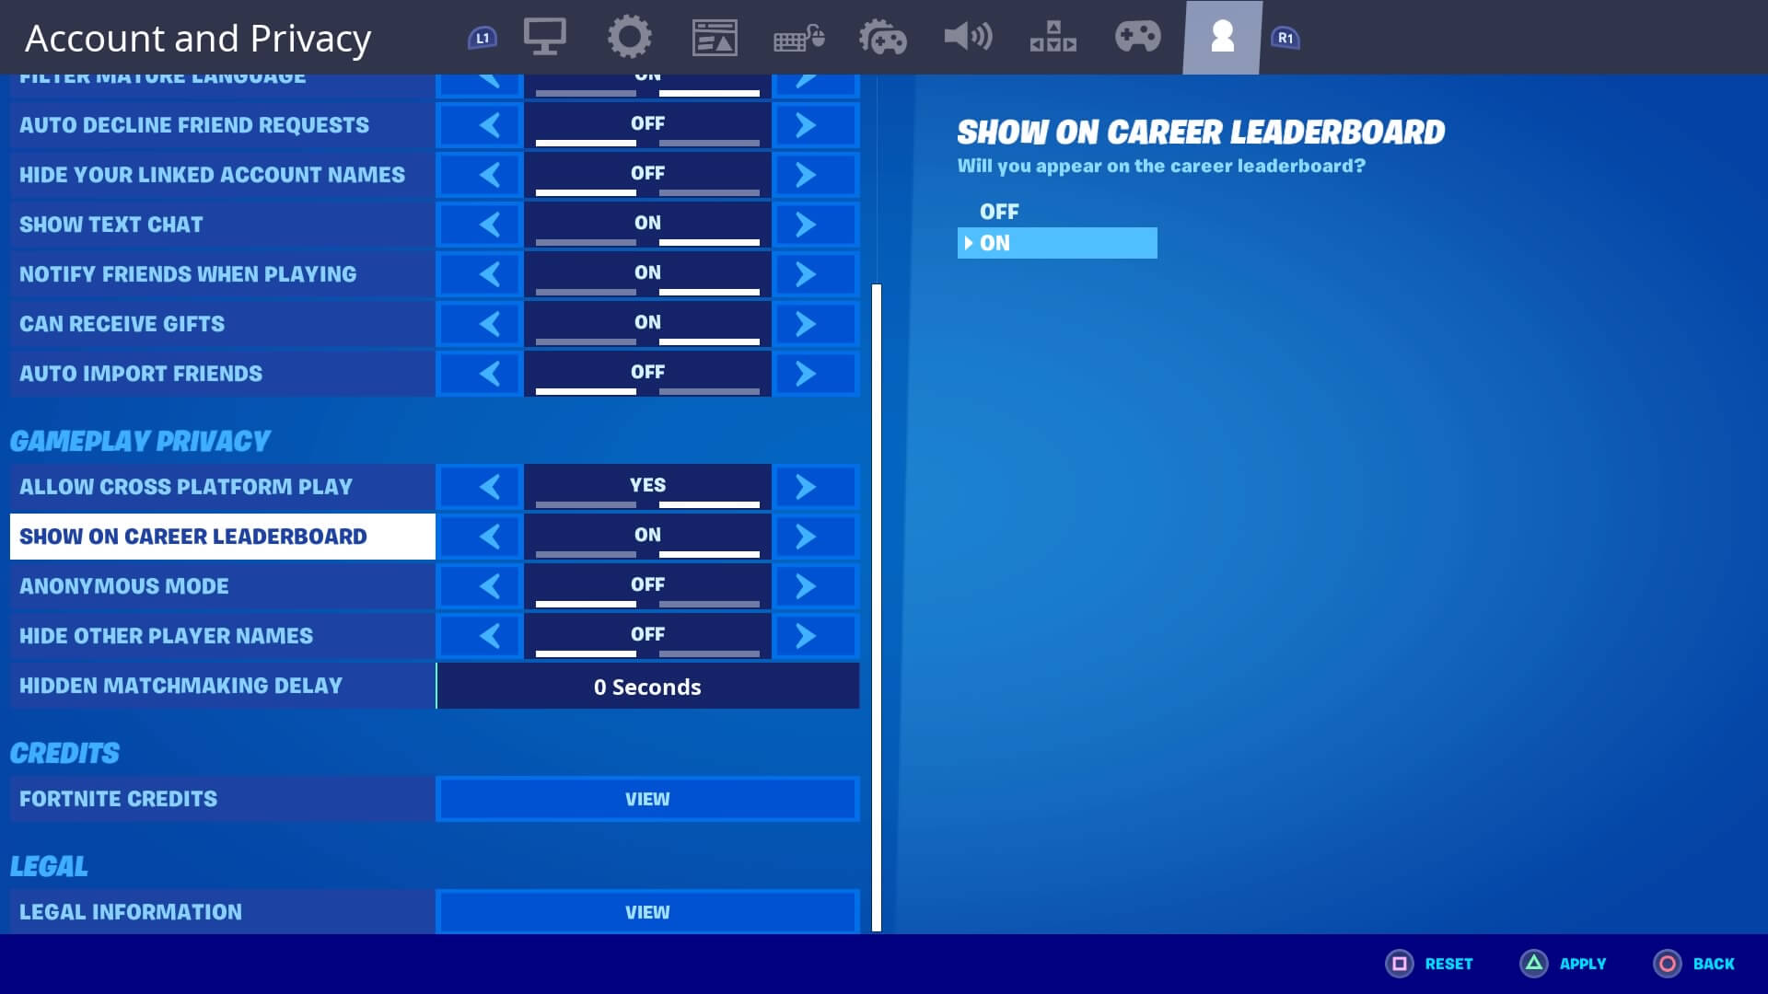This screenshot has height=994, width=1768.
Task: Open the controller settings icon
Action: pos(883,37)
